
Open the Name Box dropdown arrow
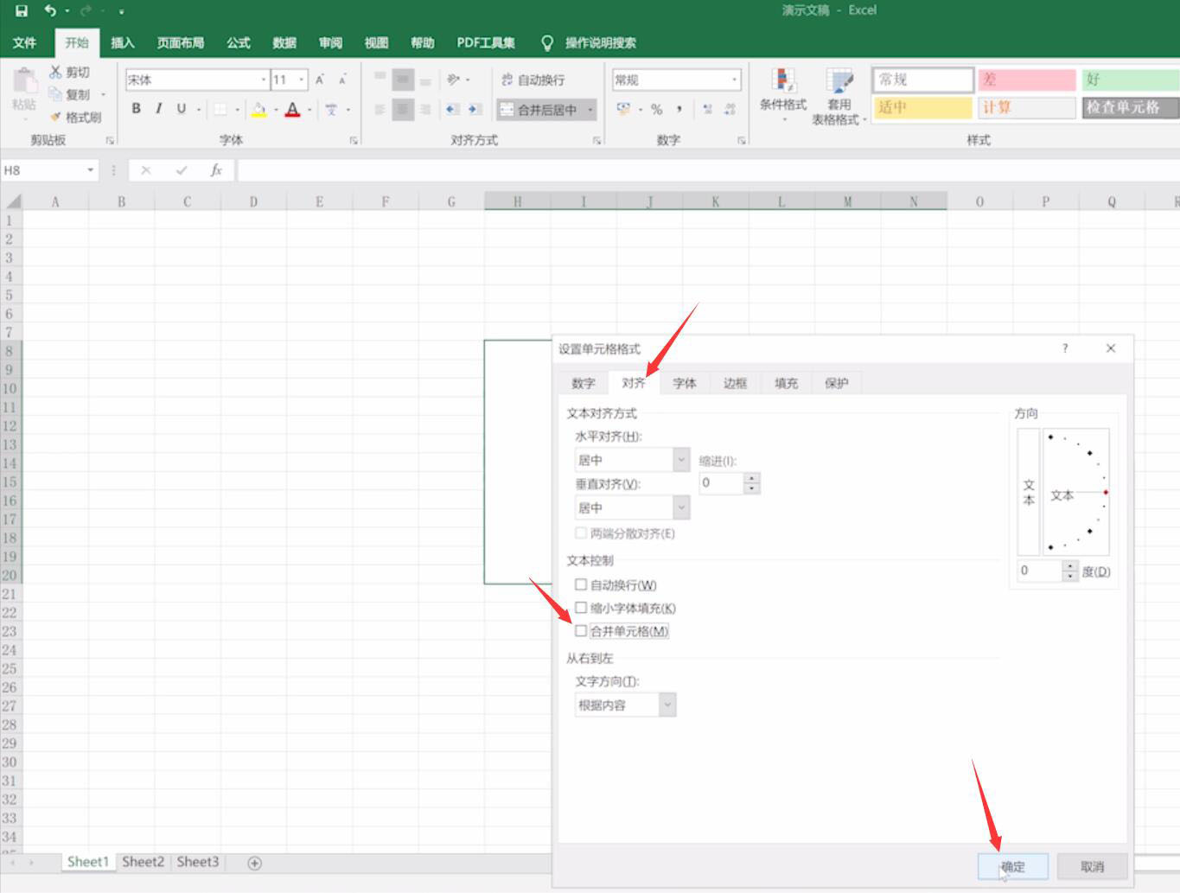(x=90, y=170)
